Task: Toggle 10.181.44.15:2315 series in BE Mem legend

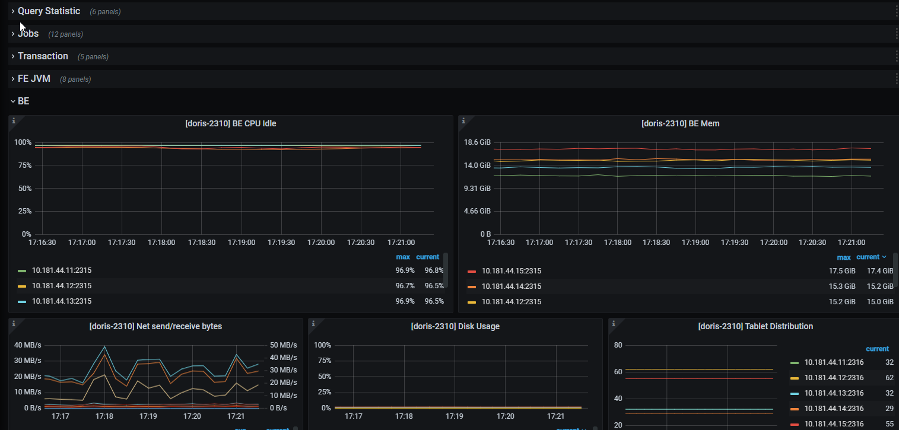Action: coord(512,271)
